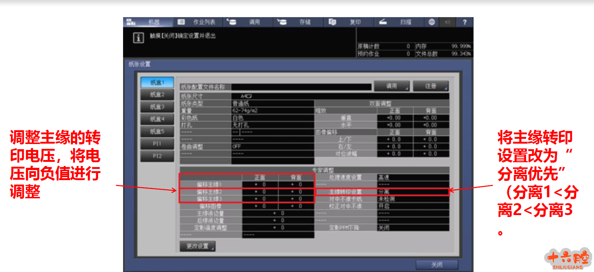Screen dimensions: 594x272
Task: Click the info icon beside the message
Action: pyautogui.click(x=138, y=38)
